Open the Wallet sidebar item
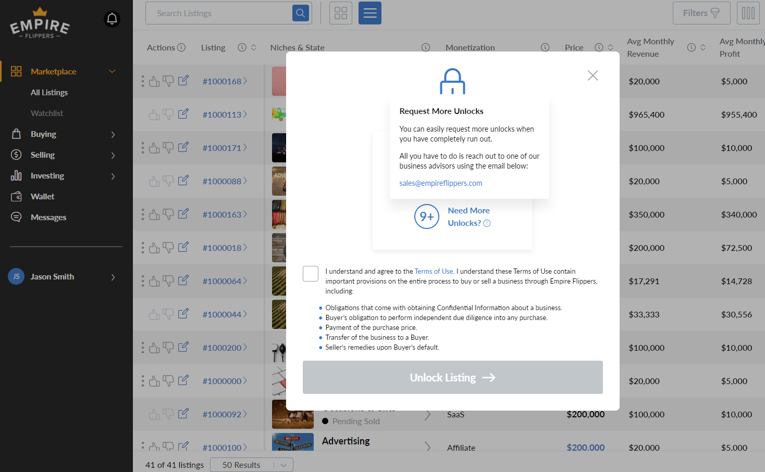The width and height of the screenshot is (765, 472). 42,196
